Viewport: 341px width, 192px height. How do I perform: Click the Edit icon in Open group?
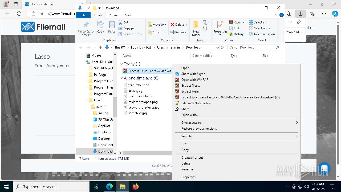point(231,28)
